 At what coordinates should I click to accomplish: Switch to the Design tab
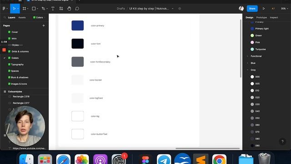pos(250,17)
